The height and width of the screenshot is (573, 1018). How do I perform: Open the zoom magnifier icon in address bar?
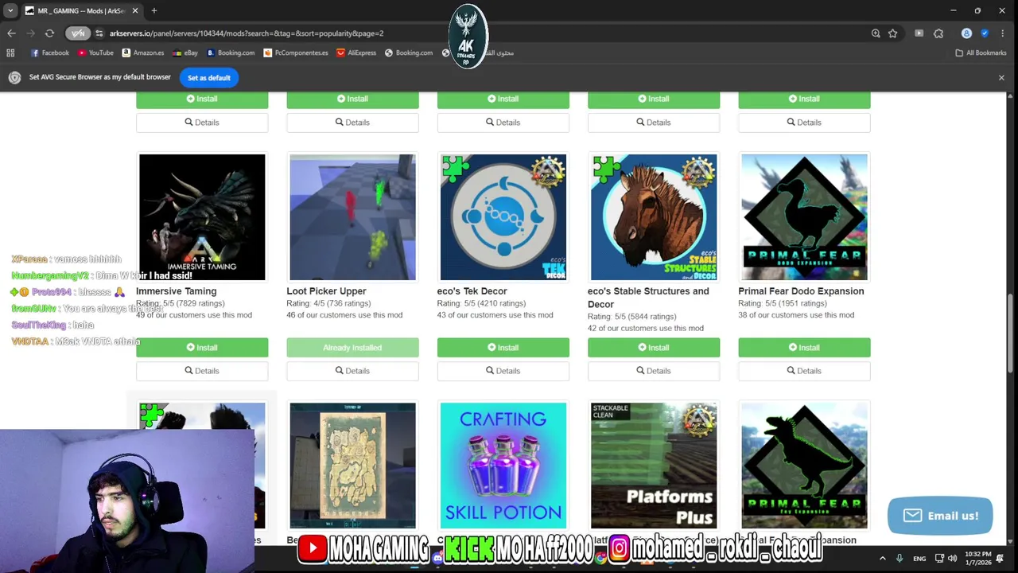pos(876,33)
